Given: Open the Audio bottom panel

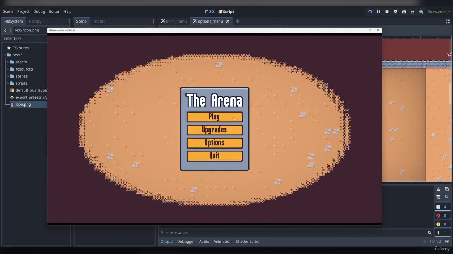Looking at the screenshot, I should click(x=204, y=241).
